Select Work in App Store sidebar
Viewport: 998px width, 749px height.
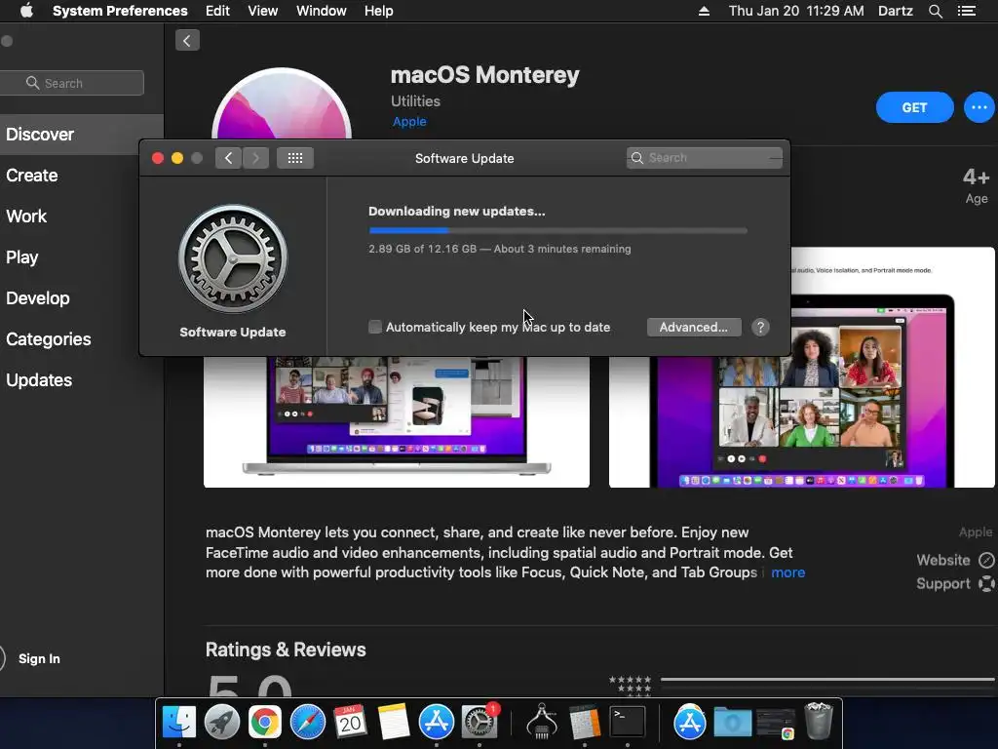click(82, 217)
